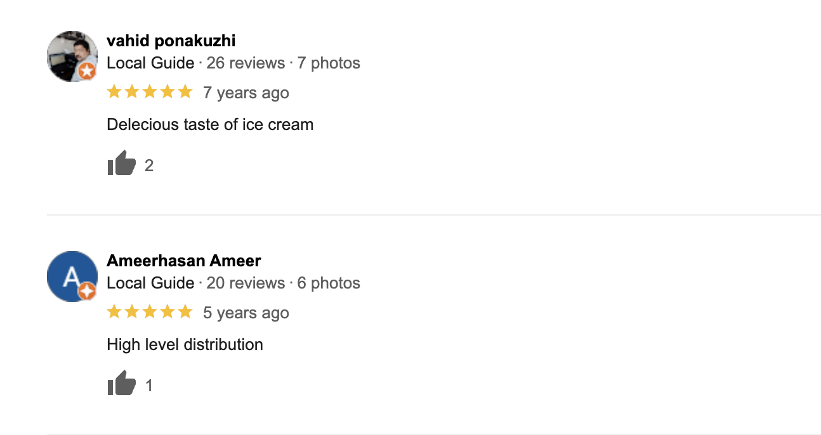Click the '7 years ago' timestamp
Image resolution: width=821 pixels, height=435 pixels.
246,93
